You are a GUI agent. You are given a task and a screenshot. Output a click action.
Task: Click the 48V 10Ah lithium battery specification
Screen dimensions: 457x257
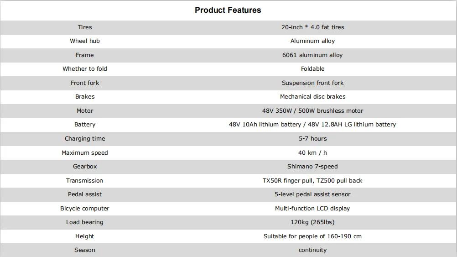pyautogui.click(x=265, y=125)
